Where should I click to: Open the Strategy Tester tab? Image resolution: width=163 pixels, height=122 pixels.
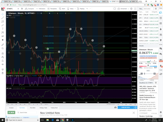coord(43,108)
